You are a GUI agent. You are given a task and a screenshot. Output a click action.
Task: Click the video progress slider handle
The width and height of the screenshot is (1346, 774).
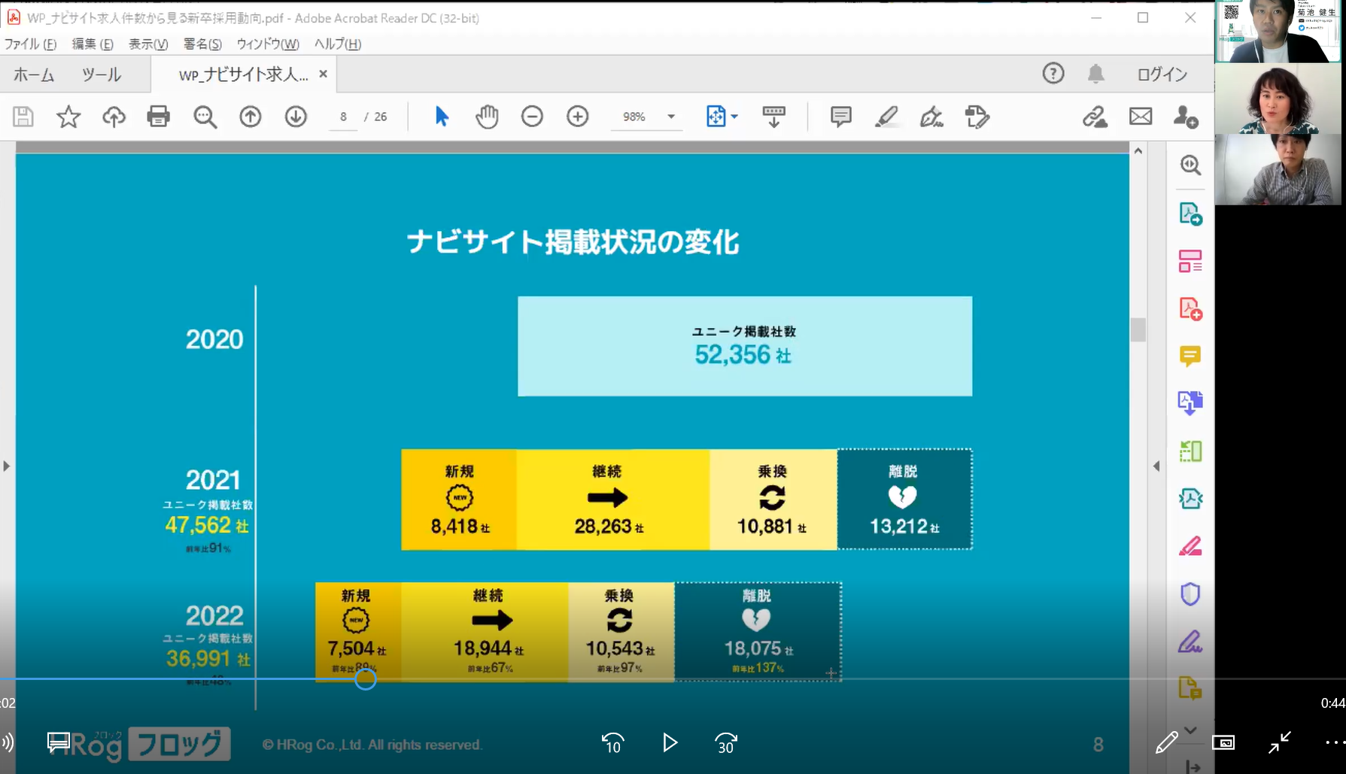(x=366, y=679)
